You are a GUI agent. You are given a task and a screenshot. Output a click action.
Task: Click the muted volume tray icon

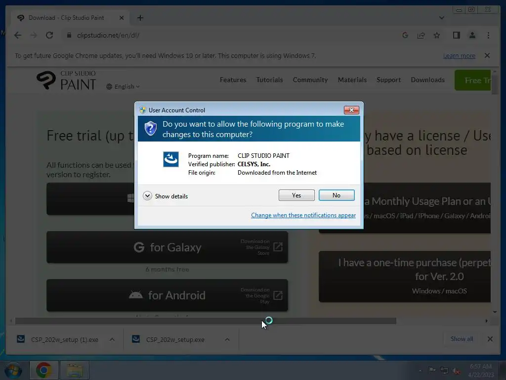[x=456, y=371]
